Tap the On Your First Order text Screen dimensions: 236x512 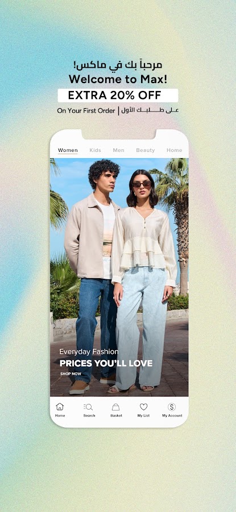(86, 111)
